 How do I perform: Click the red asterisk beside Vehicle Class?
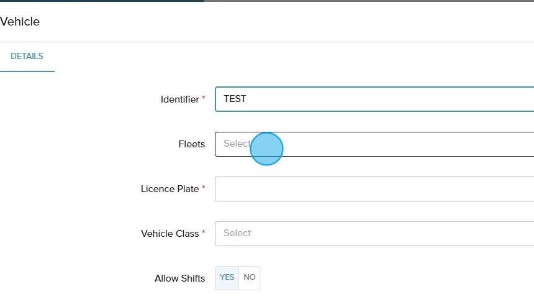[204, 232]
